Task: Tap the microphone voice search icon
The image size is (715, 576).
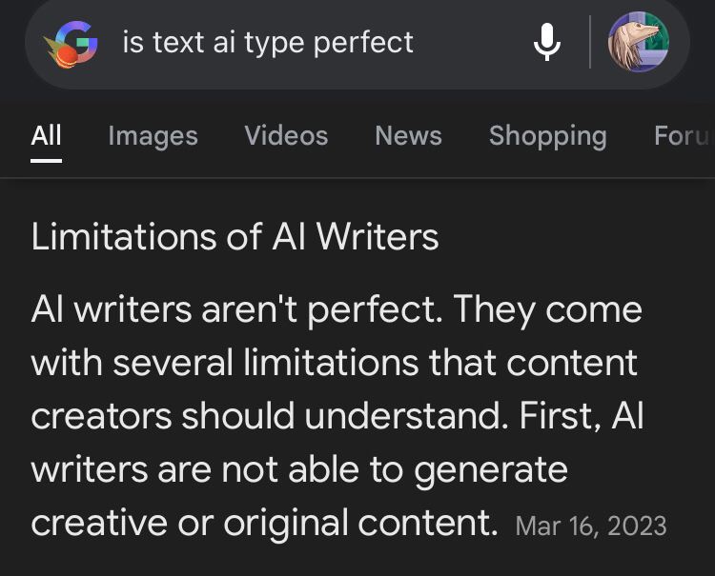Action: (x=546, y=42)
